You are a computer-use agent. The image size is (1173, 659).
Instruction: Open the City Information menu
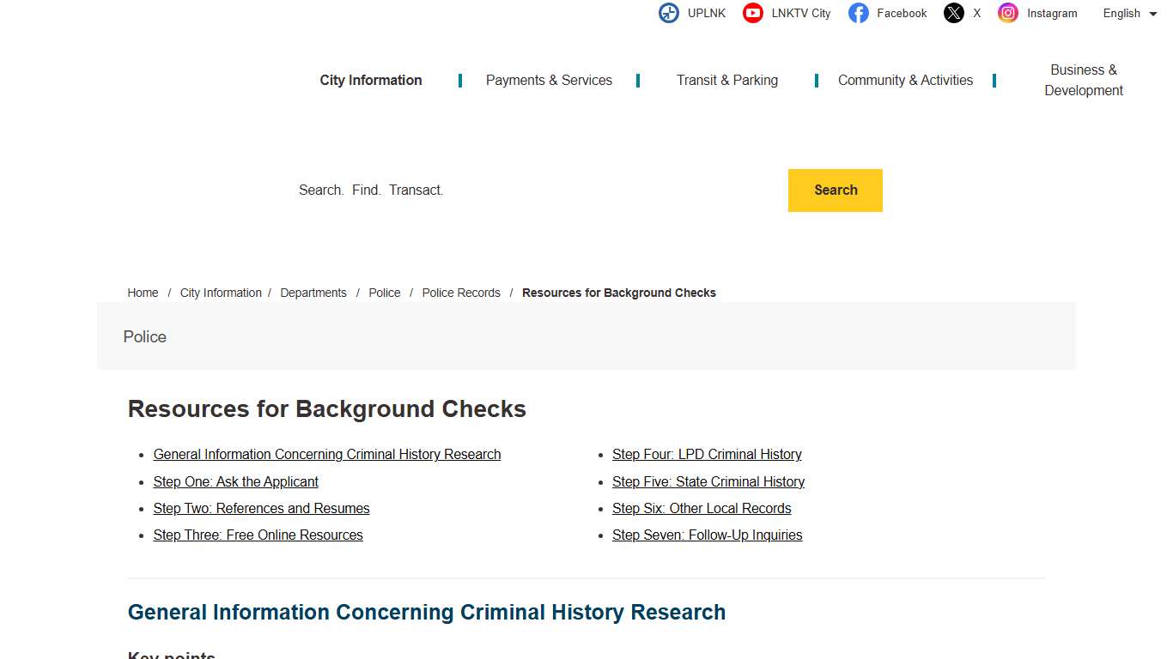click(x=370, y=80)
